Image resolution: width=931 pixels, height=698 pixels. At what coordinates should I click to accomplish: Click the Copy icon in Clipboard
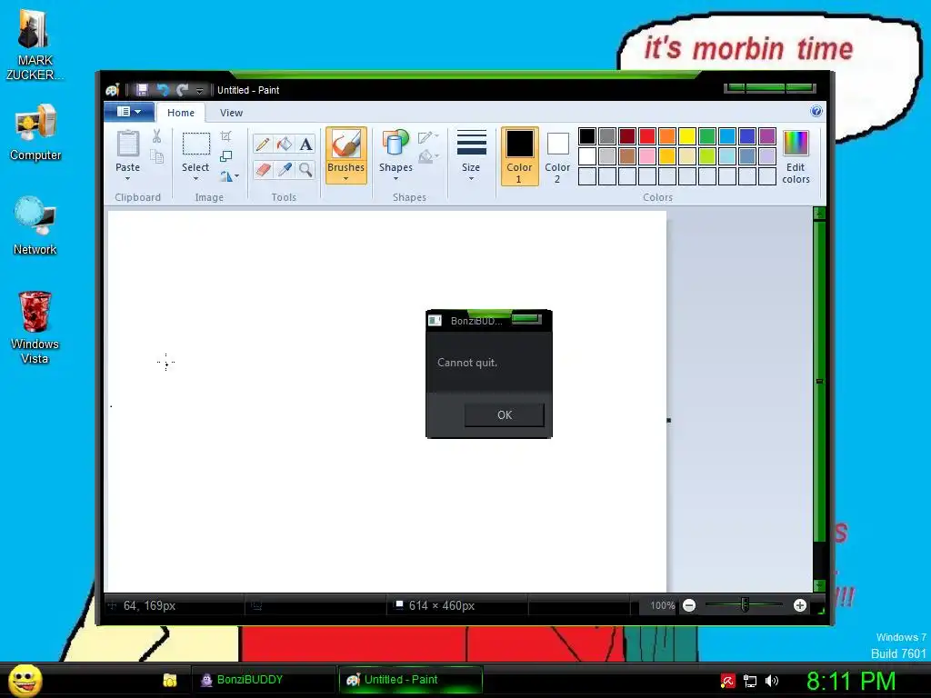pyautogui.click(x=156, y=156)
